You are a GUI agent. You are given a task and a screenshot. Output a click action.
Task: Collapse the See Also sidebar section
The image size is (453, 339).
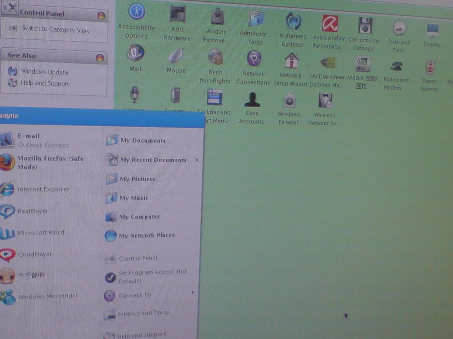tap(100, 58)
